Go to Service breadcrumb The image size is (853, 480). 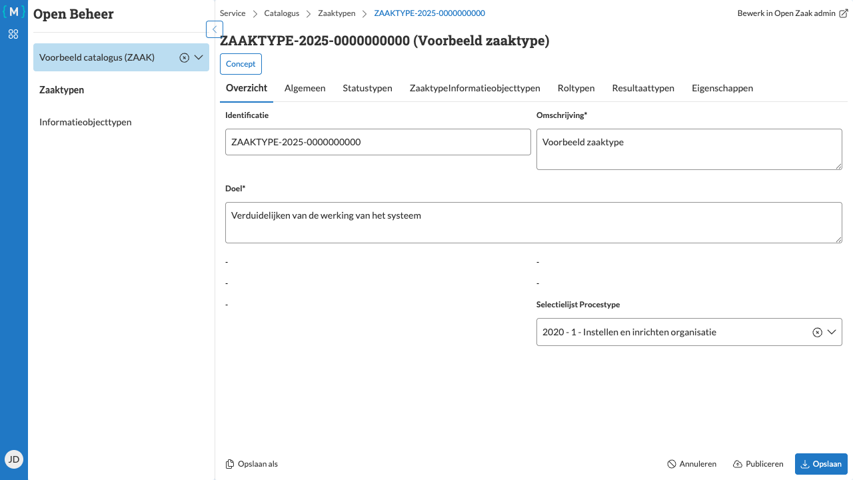(x=233, y=13)
